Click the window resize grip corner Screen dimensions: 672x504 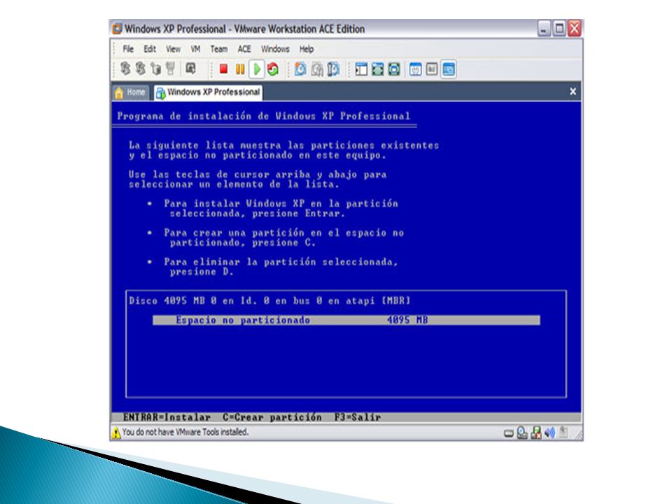pyautogui.click(x=578, y=435)
